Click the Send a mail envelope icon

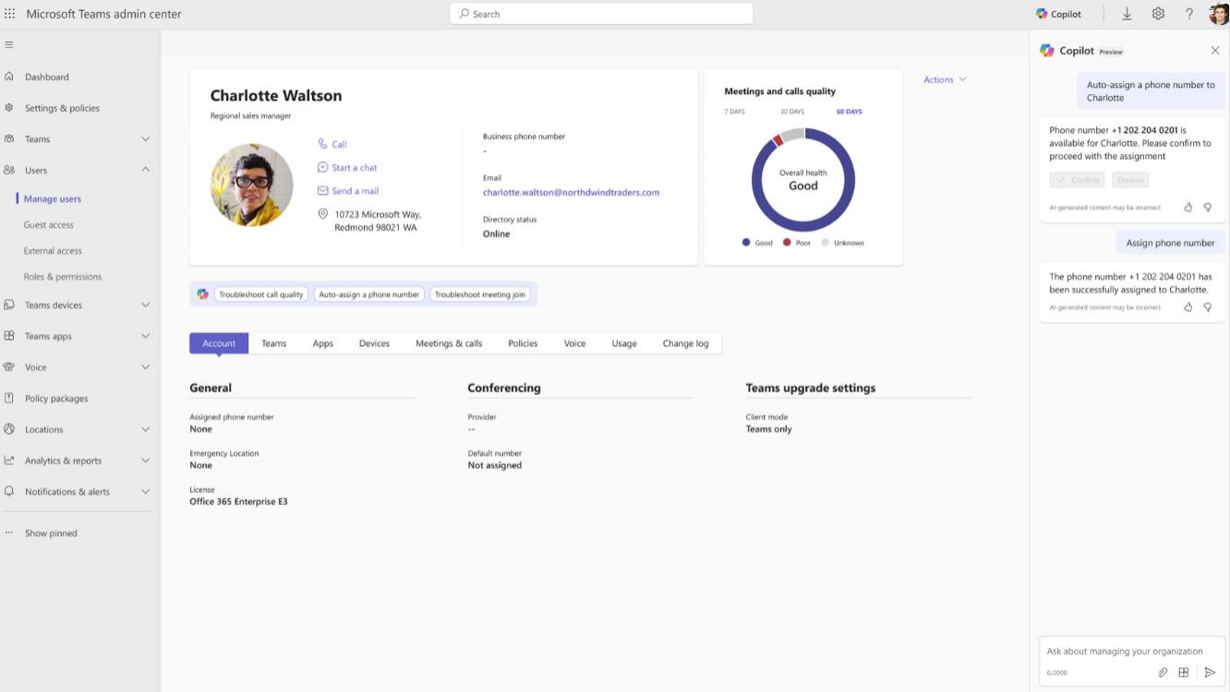pos(323,191)
